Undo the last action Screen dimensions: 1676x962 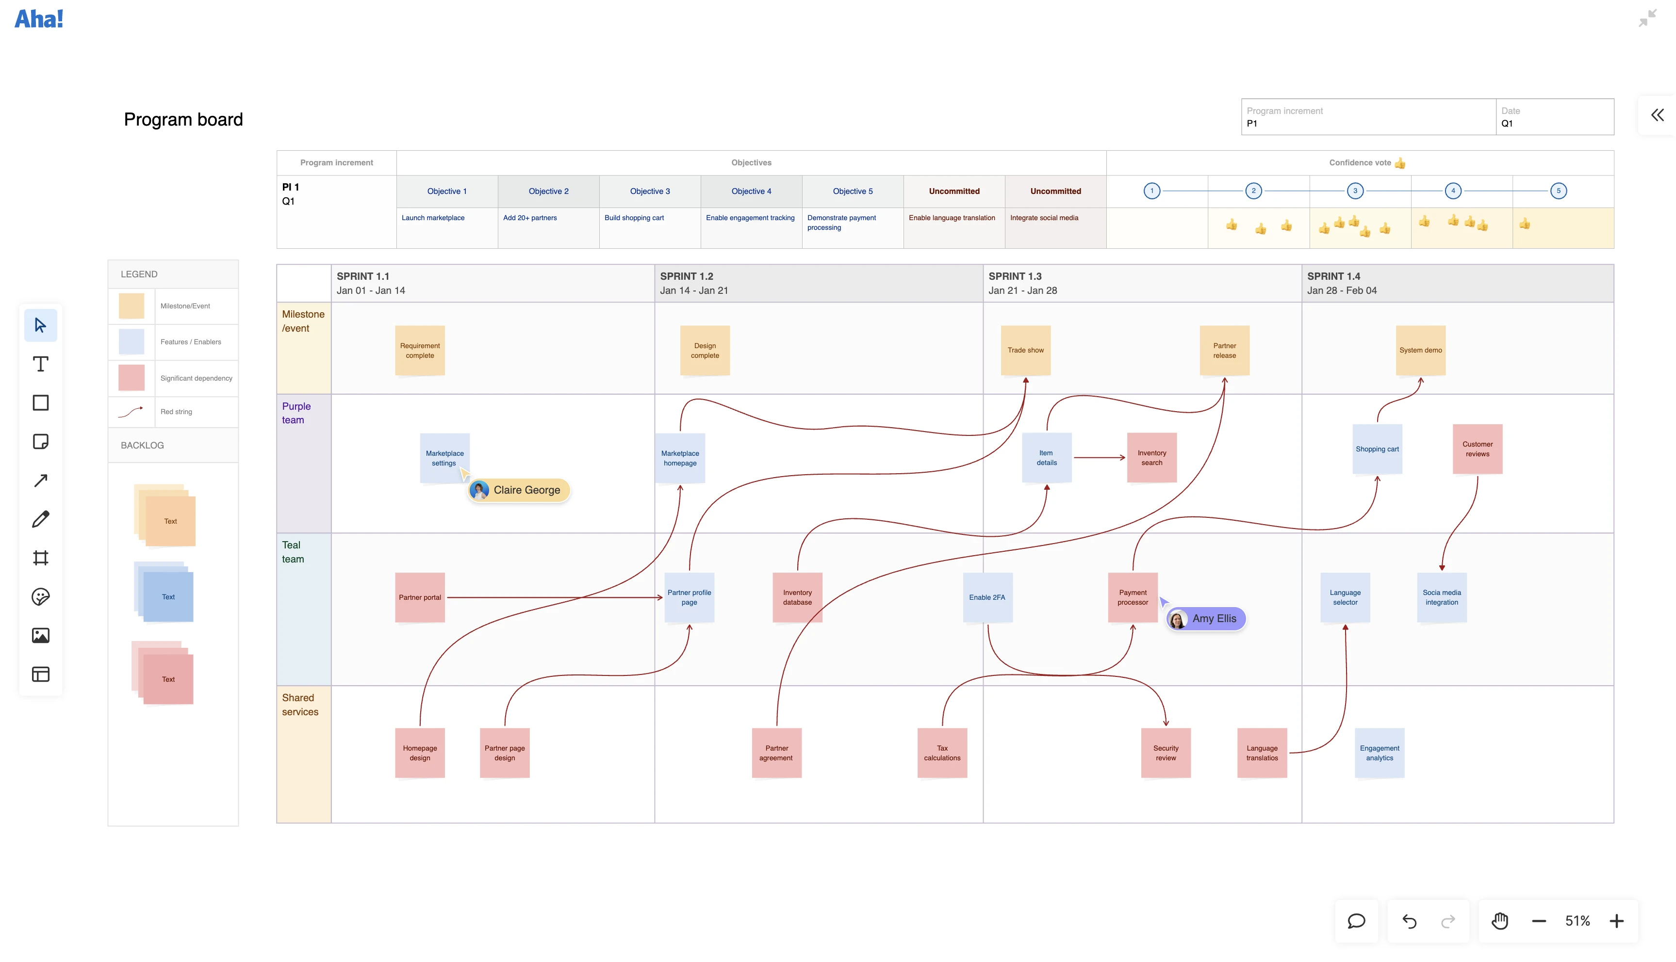pyautogui.click(x=1409, y=920)
